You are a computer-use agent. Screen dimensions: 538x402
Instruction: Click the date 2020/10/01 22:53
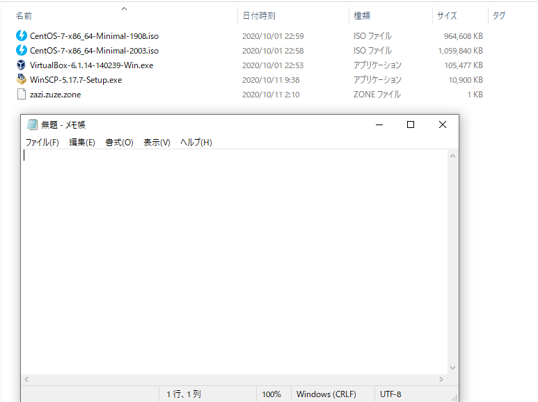(273, 65)
